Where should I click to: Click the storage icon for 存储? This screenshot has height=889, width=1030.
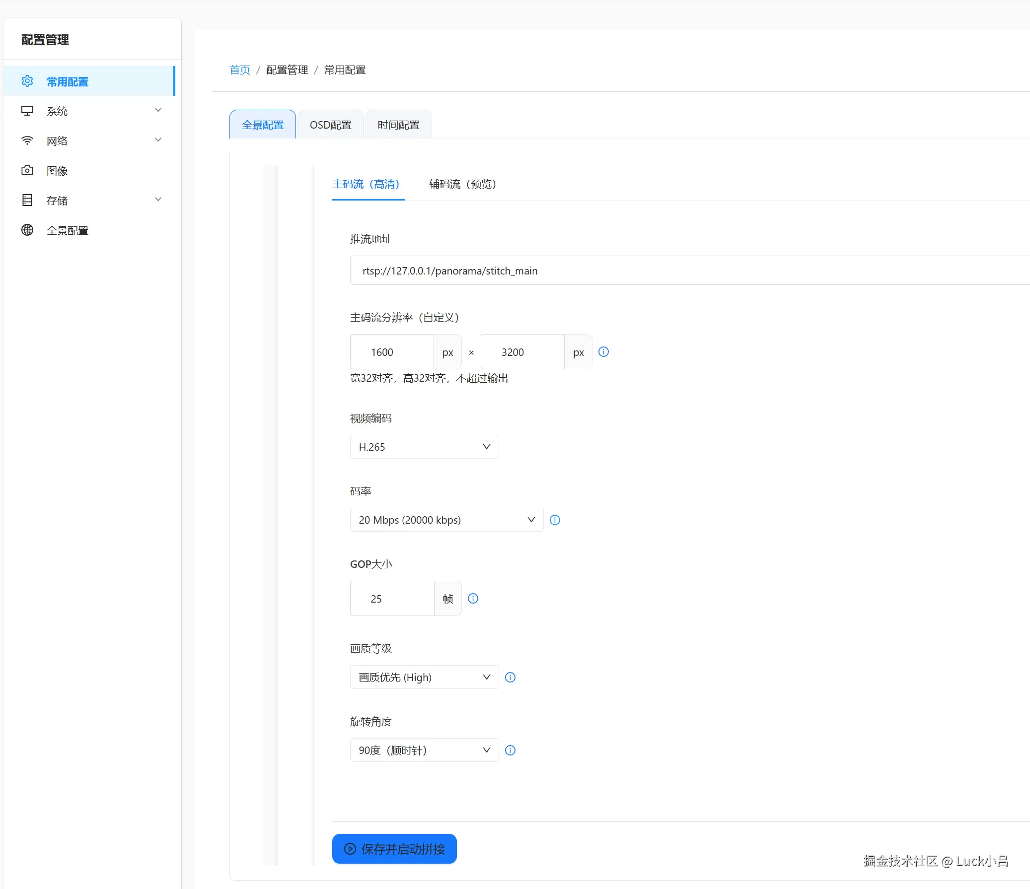[x=27, y=200]
